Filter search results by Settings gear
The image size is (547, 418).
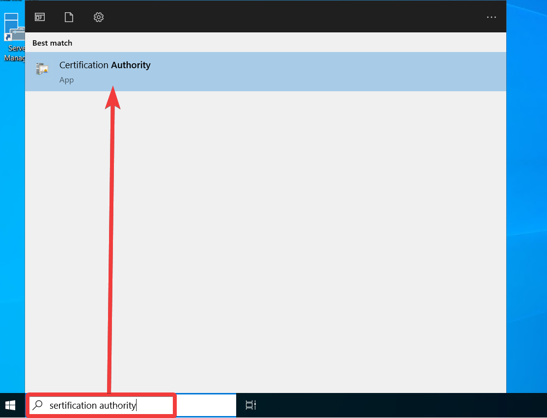(99, 17)
